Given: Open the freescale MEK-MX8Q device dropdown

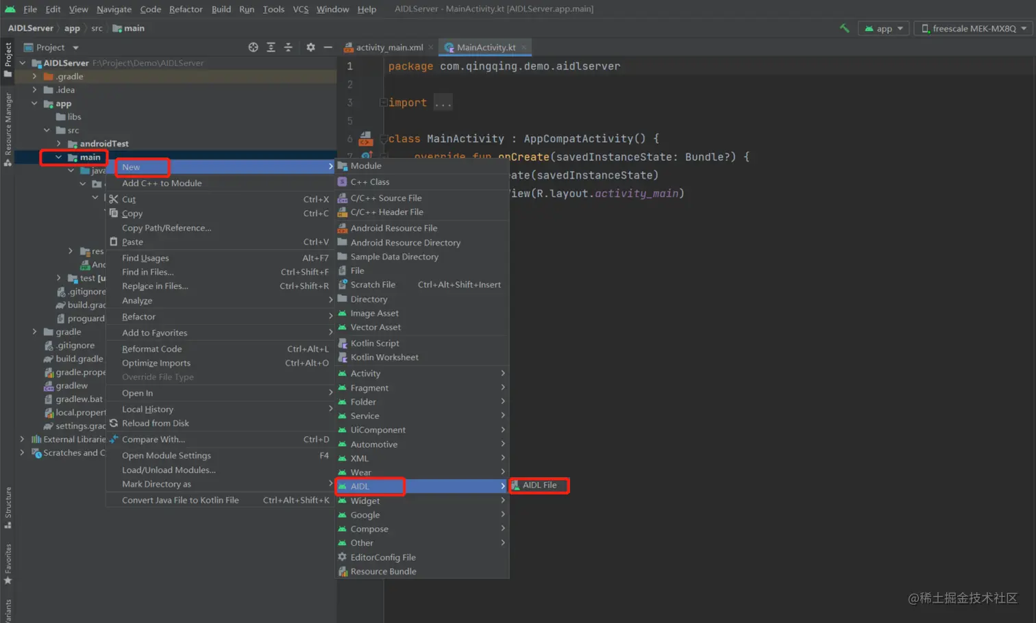Looking at the screenshot, I should [x=974, y=28].
